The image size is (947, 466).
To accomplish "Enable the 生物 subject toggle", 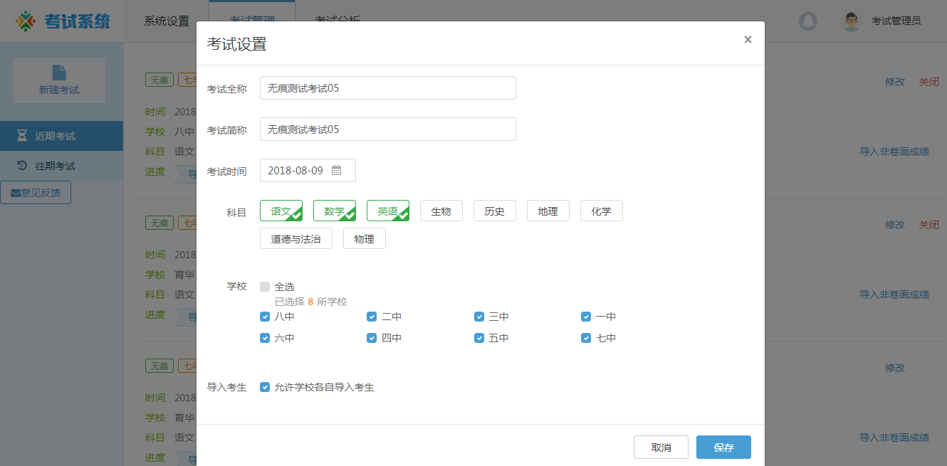I will point(441,210).
